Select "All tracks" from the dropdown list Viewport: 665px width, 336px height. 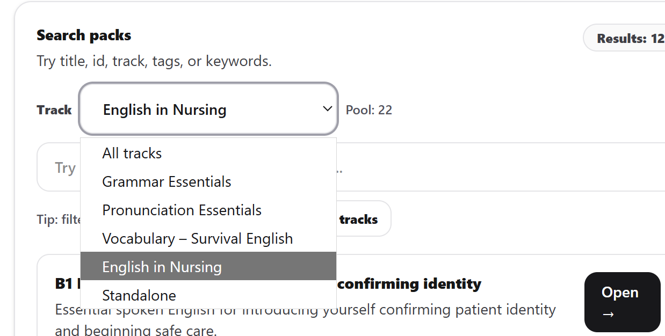[132, 153]
